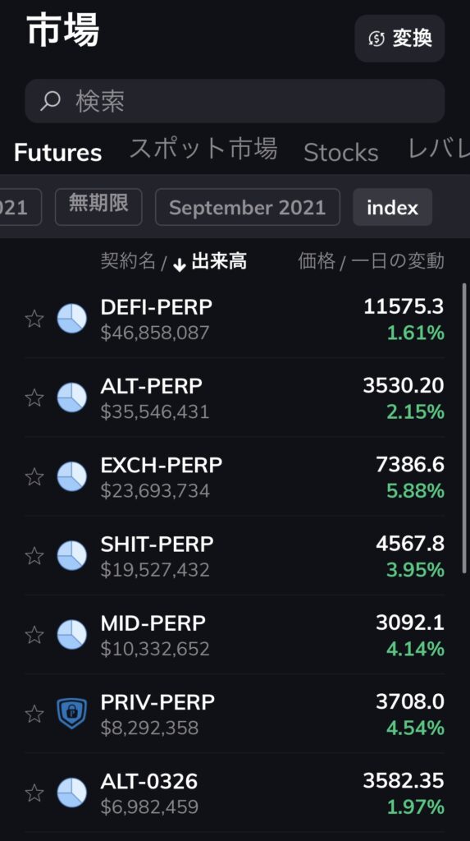Click the EXCH-PERP pie chart icon
470x841 pixels.
pyautogui.click(x=72, y=477)
